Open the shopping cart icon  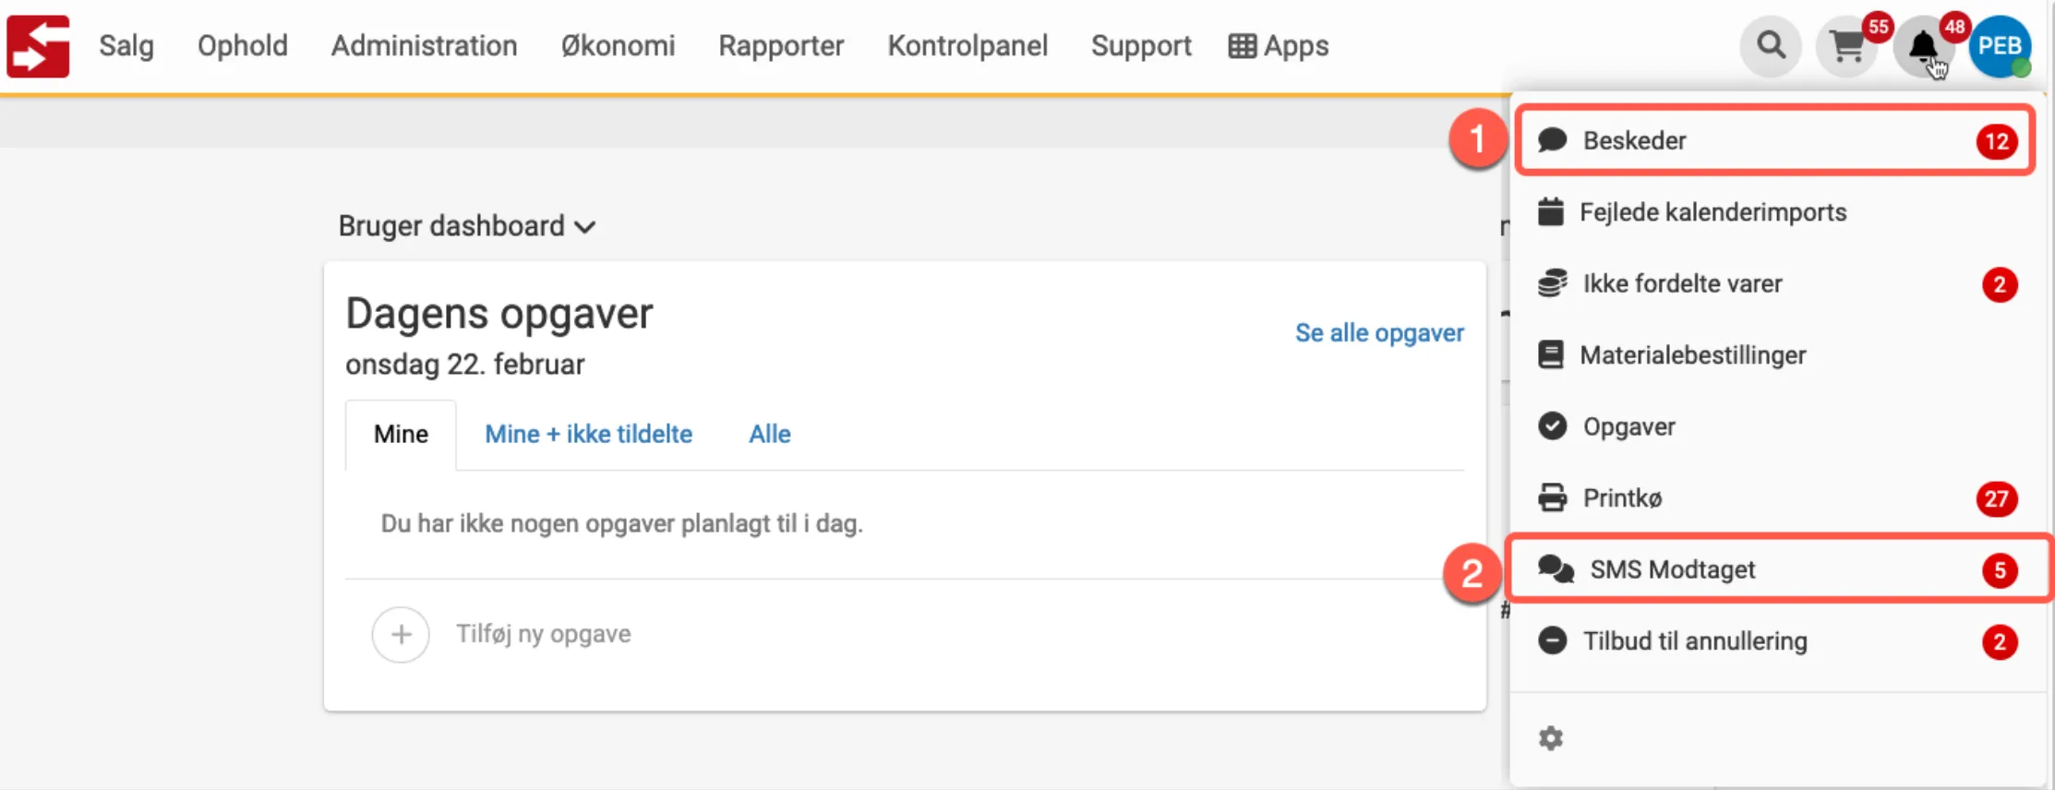(1846, 46)
